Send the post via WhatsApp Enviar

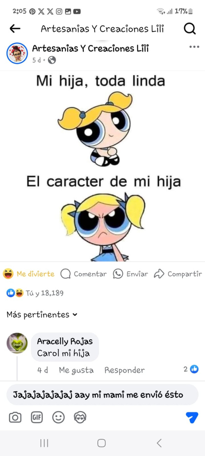pos(131,274)
